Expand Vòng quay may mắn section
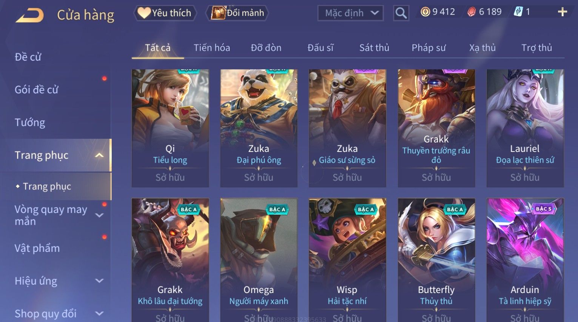 [x=99, y=215]
